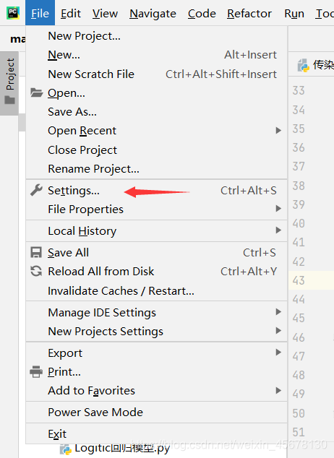This screenshot has height=458, width=334.
Task: Click the Project folder icon in sidebar
Action: (10, 100)
